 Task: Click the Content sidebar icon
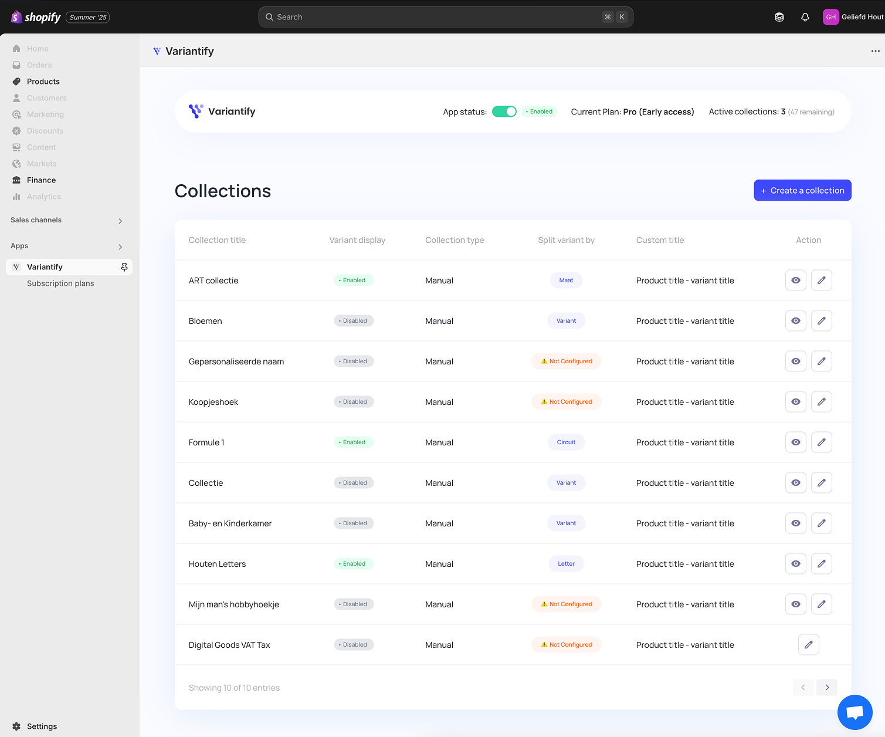point(16,147)
